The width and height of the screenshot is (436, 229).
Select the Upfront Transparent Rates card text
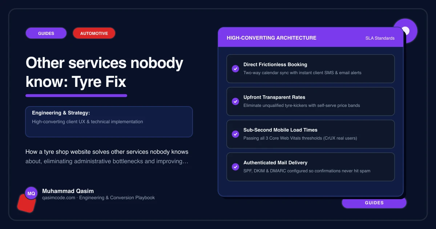(302, 101)
